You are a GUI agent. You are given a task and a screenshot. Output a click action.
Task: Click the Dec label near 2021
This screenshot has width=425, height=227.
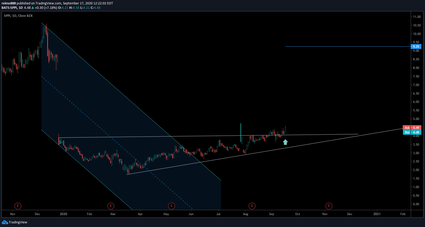[x=350, y=214]
